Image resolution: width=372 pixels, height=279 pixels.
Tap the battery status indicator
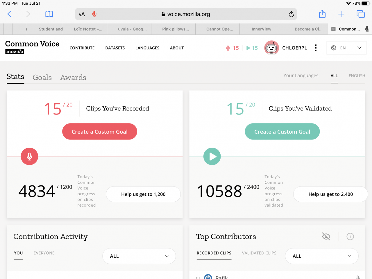[366, 3]
